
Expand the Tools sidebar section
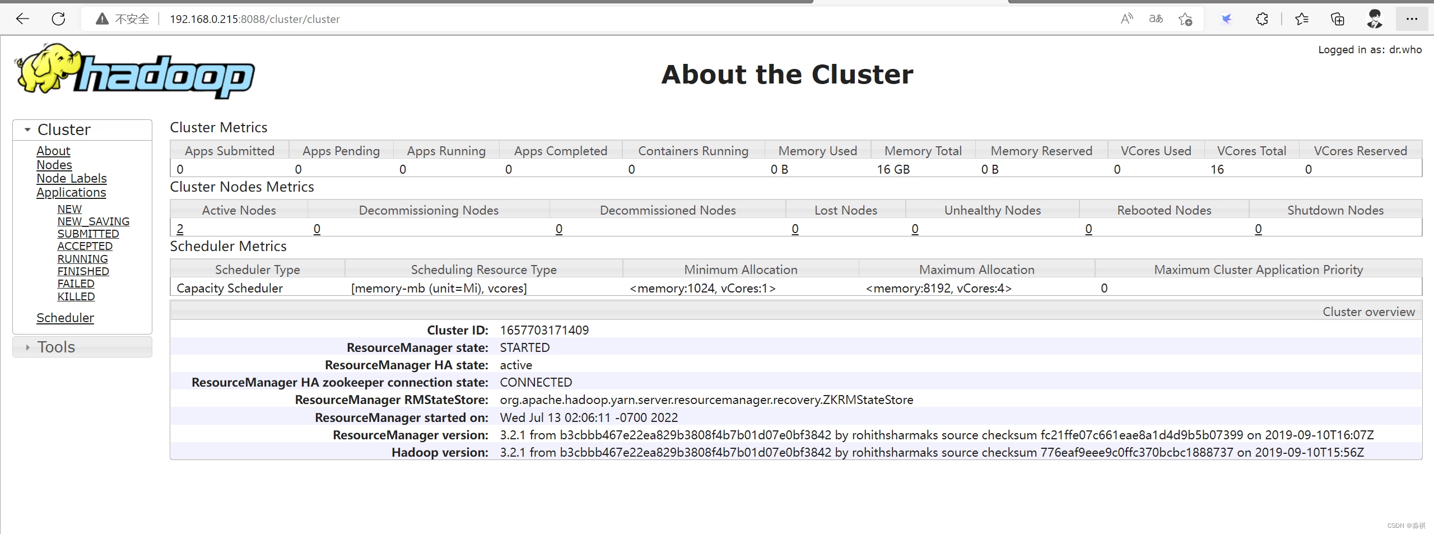82,347
